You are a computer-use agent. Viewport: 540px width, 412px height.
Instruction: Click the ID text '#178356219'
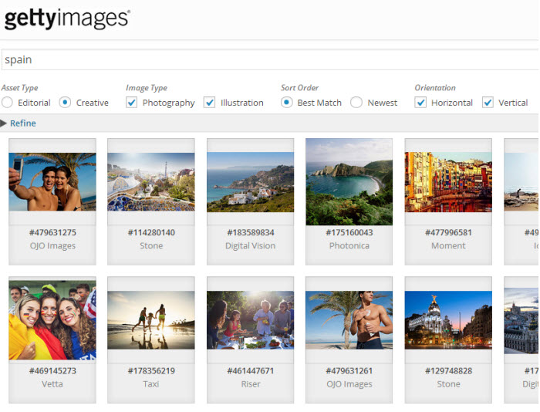pyautogui.click(x=151, y=371)
